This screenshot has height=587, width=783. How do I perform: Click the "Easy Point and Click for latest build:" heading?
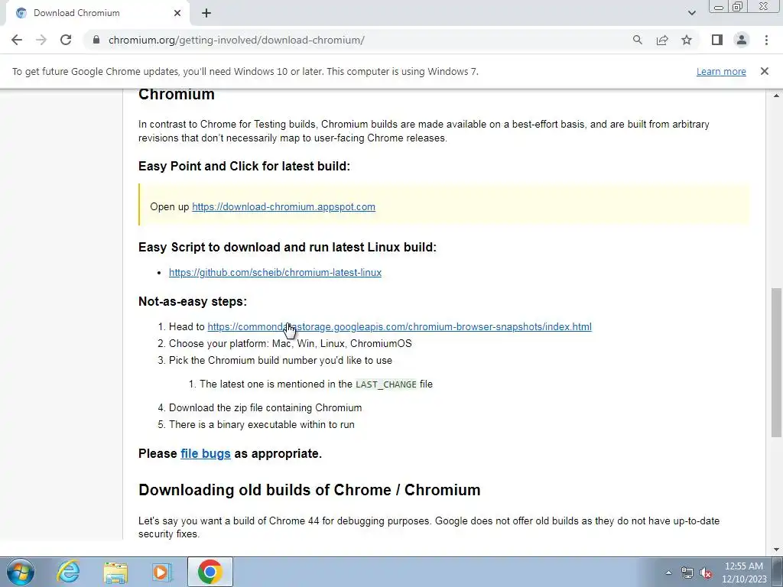[x=244, y=166]
